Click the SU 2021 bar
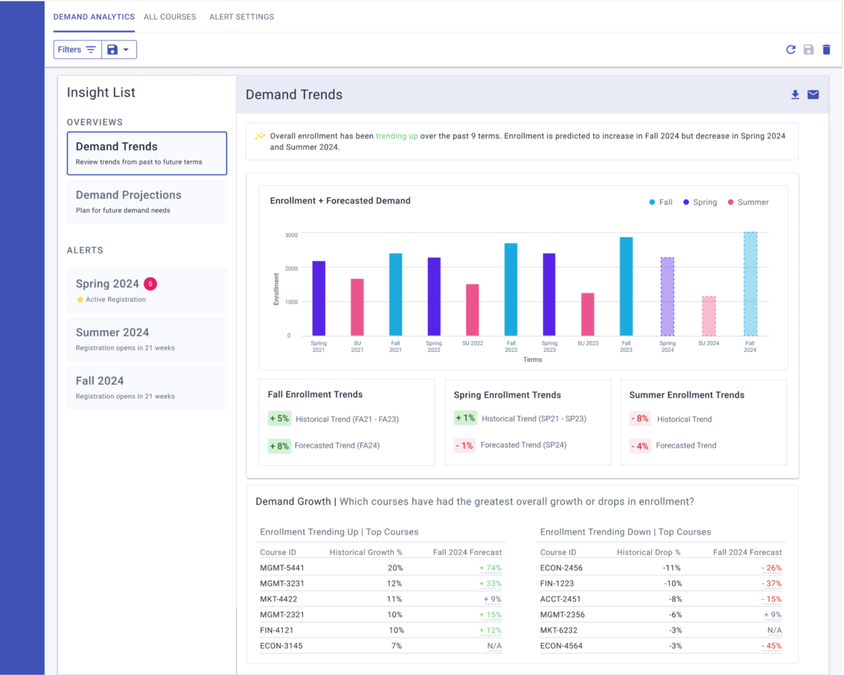This screenshot has height=675, width=844. point(357,307)
